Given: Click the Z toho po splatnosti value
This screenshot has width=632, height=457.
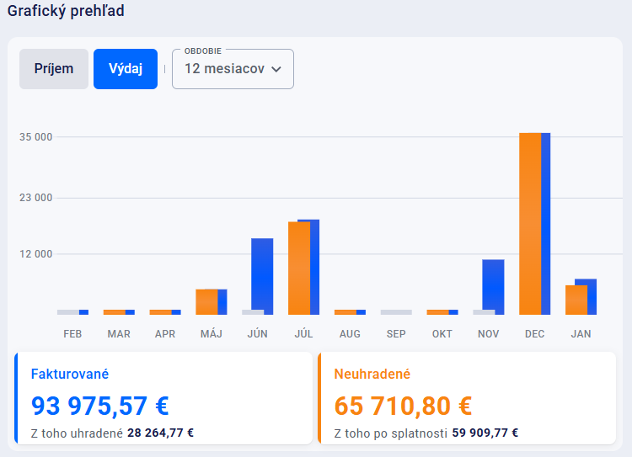Looking at the screenshot, I should point(485,433).
